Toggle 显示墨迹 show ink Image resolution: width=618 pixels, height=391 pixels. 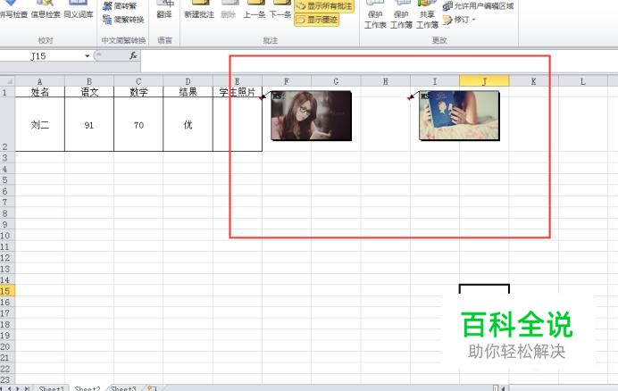coord(316,20)
